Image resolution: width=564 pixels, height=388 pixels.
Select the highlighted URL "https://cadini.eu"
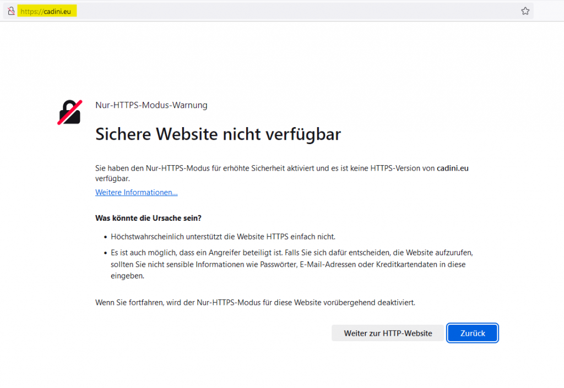47,10
